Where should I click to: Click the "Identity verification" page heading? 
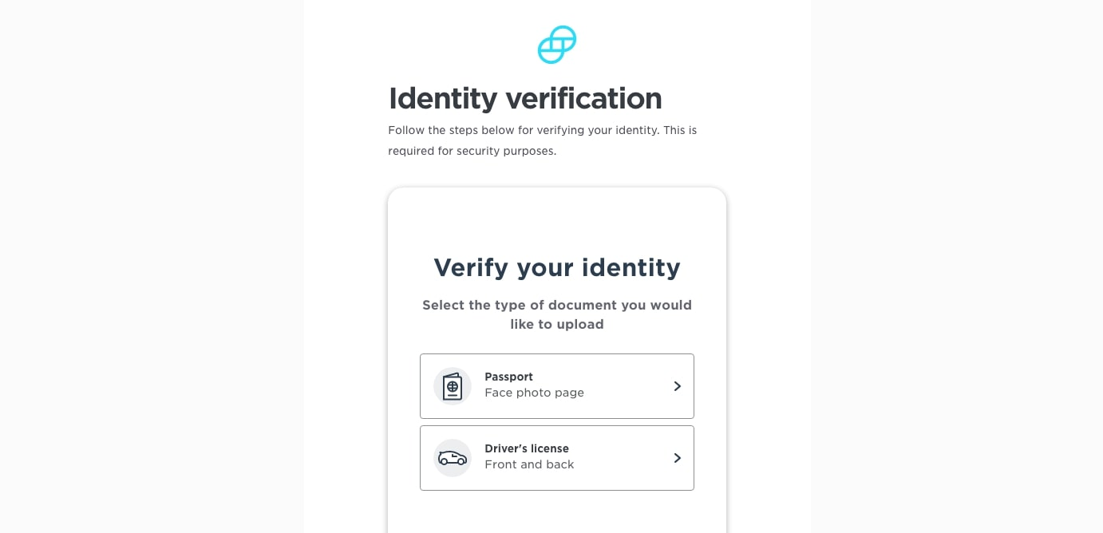pyautogui.click(x=525, y=99)
